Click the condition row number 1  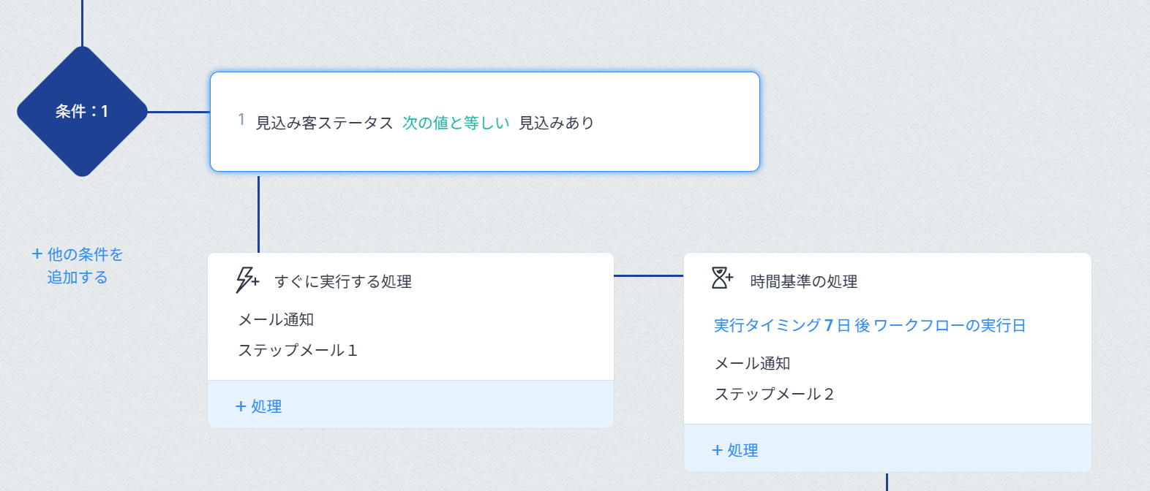click(241, 120)
